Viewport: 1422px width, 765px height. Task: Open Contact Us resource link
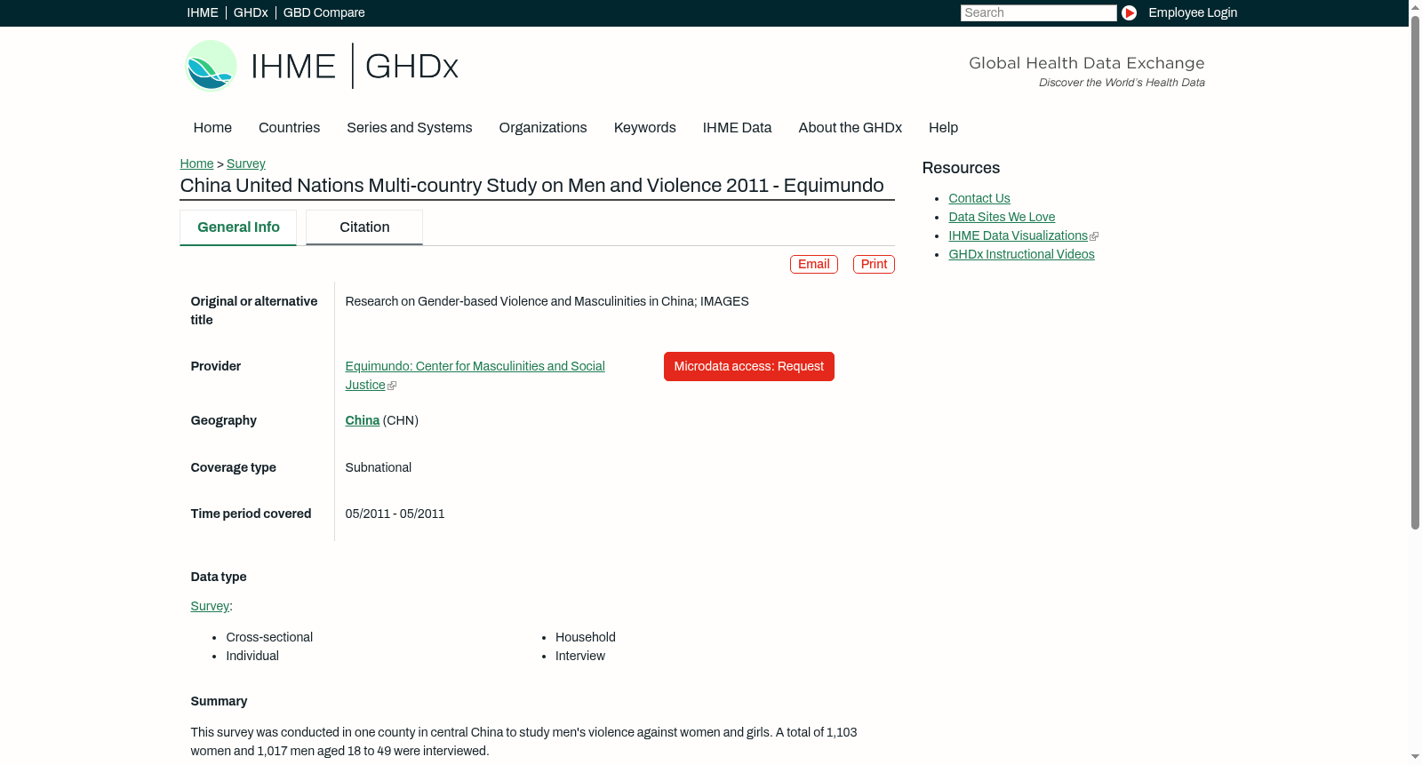tap(979, 198)
